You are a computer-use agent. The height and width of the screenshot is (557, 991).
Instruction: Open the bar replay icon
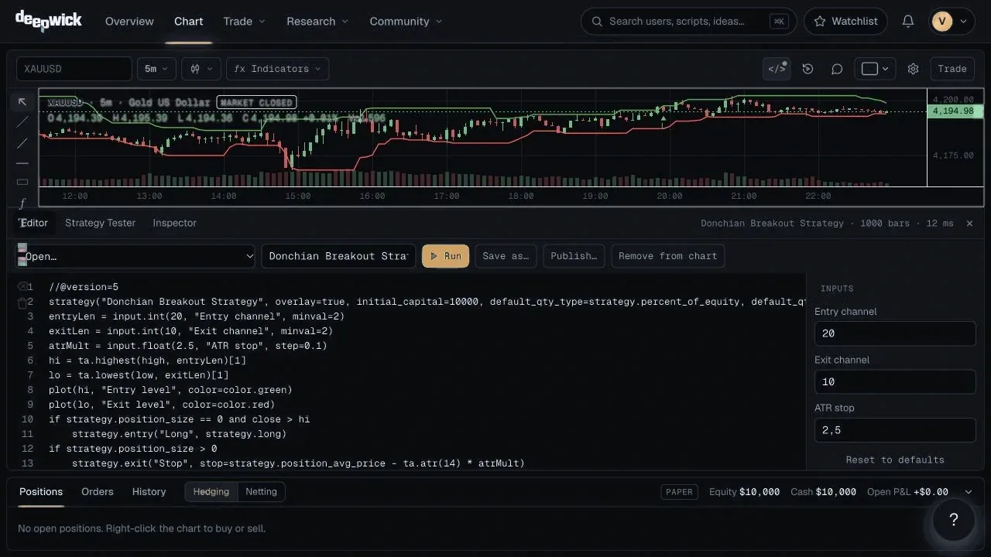point(808,69)
